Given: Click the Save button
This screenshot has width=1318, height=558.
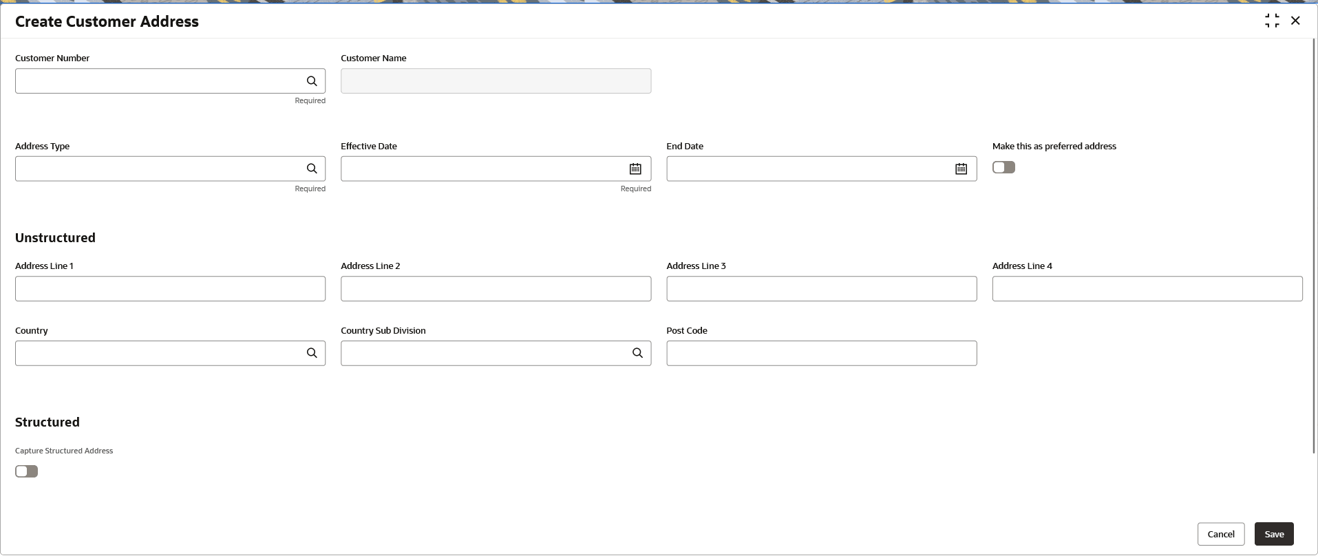Looking at the screenshot, I should tap(1274, 534).
